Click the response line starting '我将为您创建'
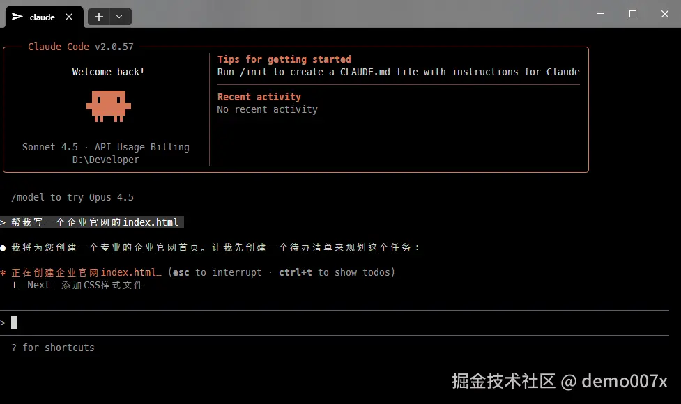 tap(216, 247)
